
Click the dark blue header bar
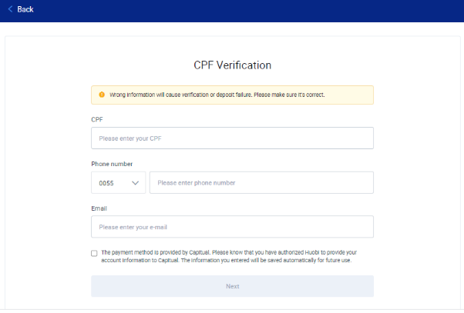tap(232, 11)
